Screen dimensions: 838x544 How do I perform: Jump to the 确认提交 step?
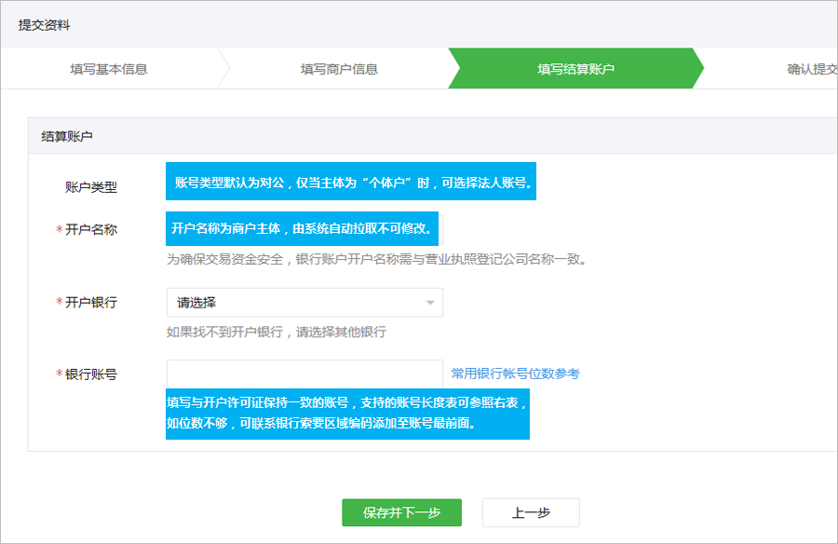(x=810, y=69)
